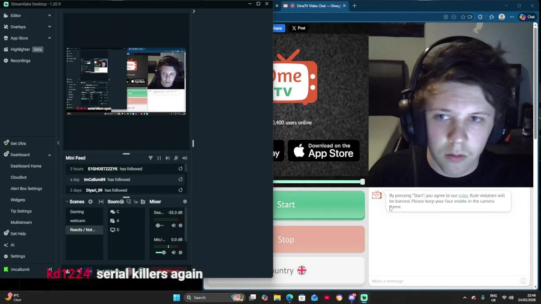The height and width of the screenshot is (304, 541).
Task: Adjust the Mic volume slider
Action: click(x=161, y=252)
